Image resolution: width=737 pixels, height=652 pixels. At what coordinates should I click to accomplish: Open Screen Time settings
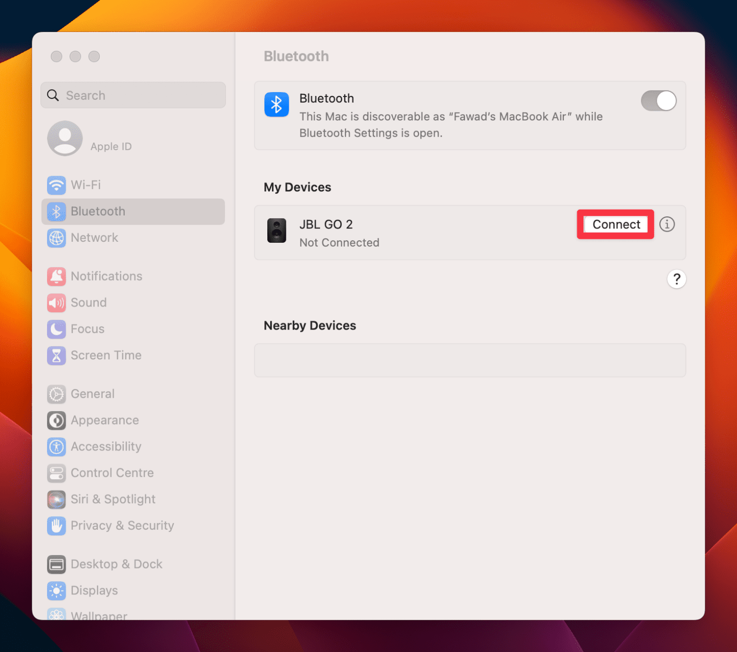point(106,355)
